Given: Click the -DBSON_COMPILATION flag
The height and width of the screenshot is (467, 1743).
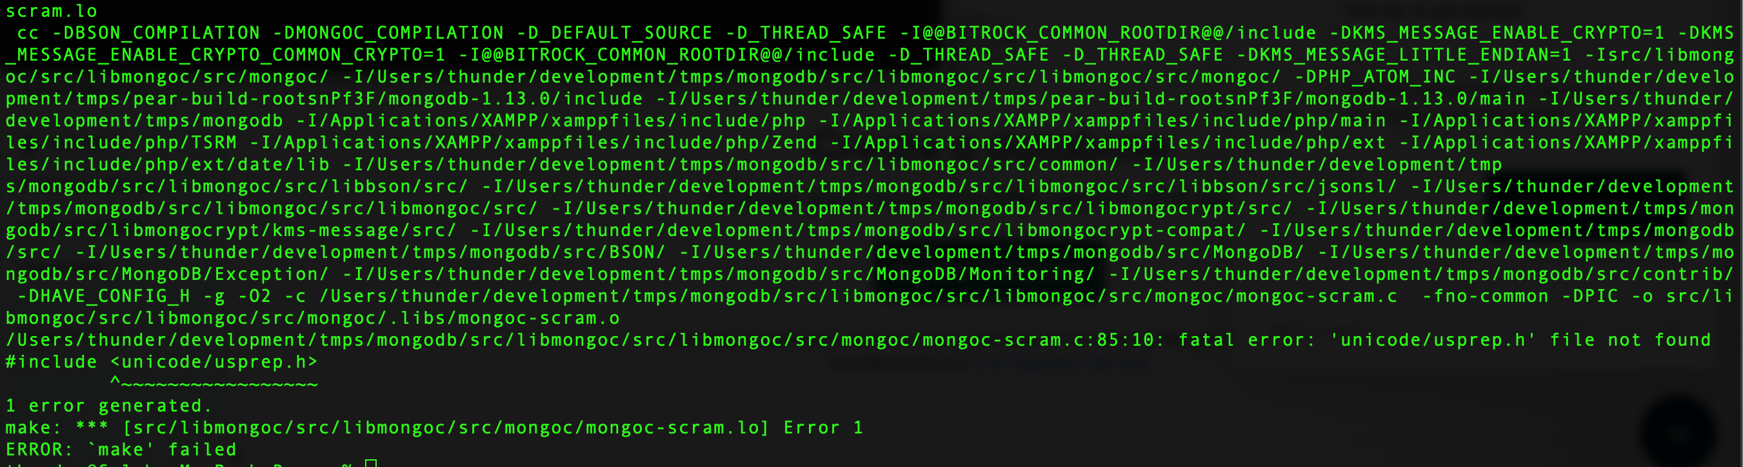Looking at the screenshot, I should [155, 33].
